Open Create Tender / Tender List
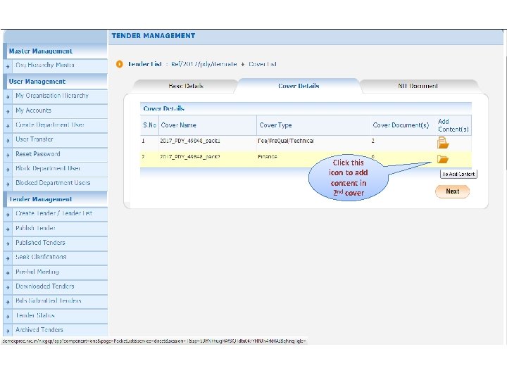This screenshot has height=380, width=507. pyautogui.click(x=54, y=213)
